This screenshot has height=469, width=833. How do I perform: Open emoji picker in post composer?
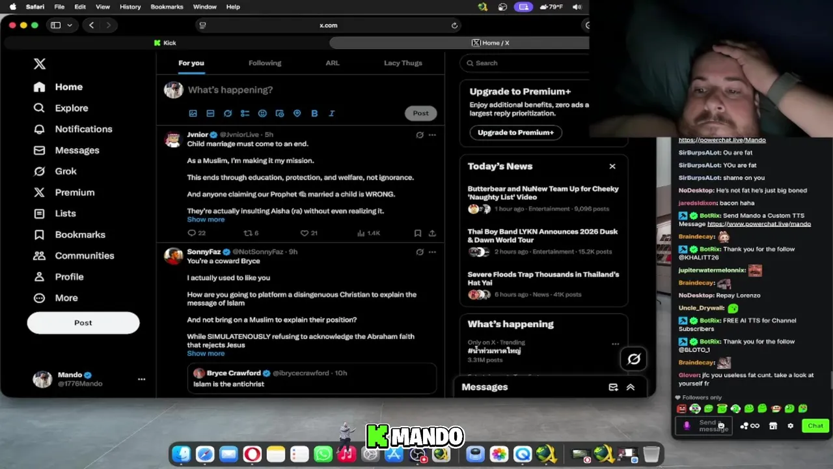click(262, 113)
